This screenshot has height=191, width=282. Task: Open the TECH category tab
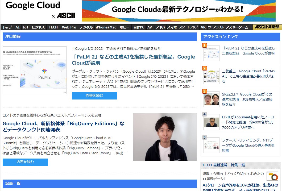coord(53,27)
